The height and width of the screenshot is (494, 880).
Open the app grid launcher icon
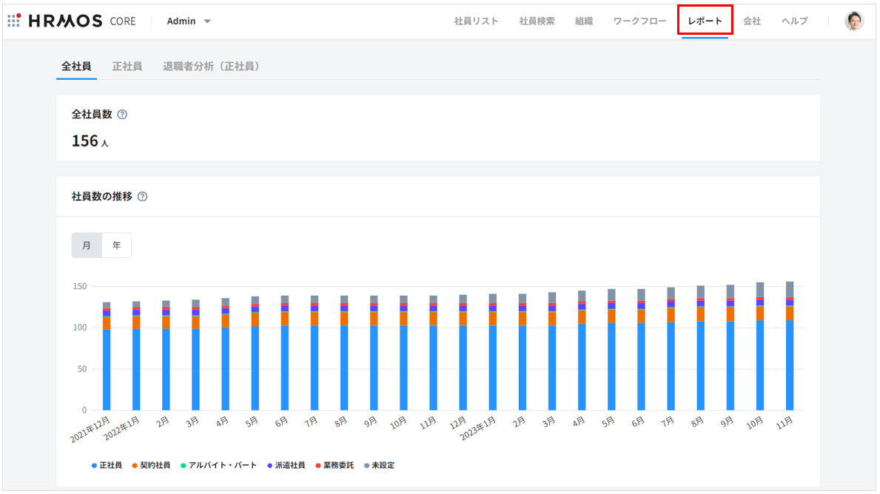(x=13, y=21)
